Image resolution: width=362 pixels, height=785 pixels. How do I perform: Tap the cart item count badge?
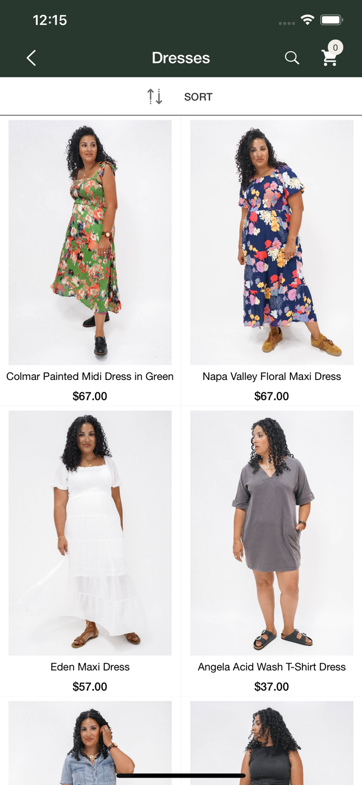[x=335, y=48]
